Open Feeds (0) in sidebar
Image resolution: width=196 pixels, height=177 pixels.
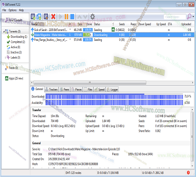[12, 68]
